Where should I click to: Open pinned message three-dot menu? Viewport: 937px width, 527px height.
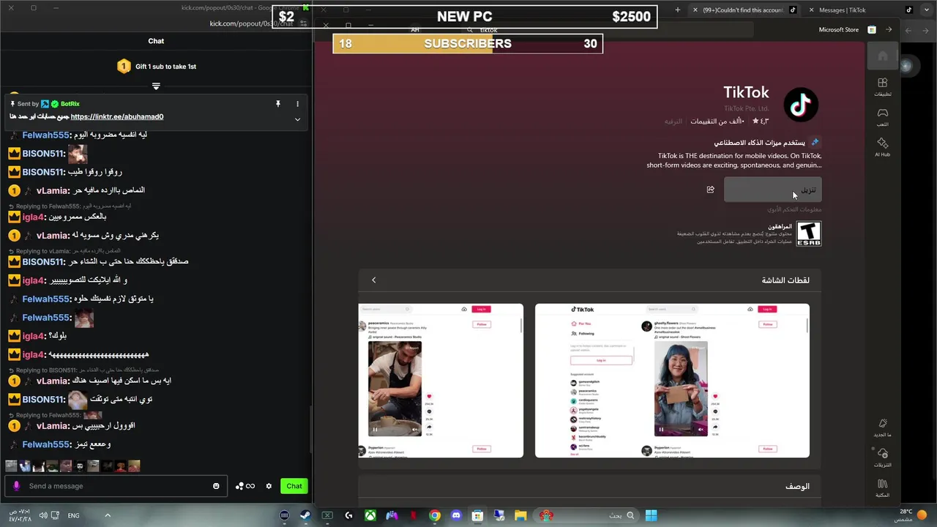tap(297, 104)
